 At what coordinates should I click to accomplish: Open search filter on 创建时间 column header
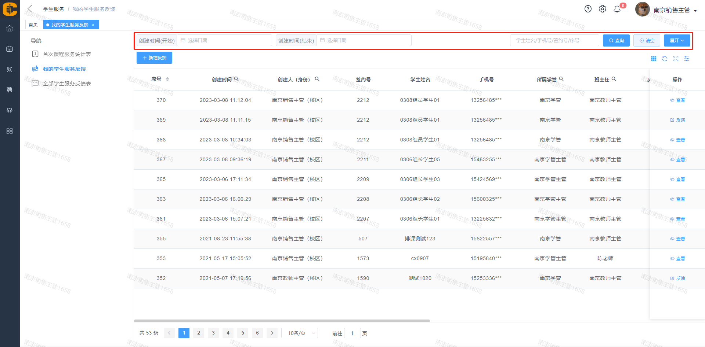[236, 79]
